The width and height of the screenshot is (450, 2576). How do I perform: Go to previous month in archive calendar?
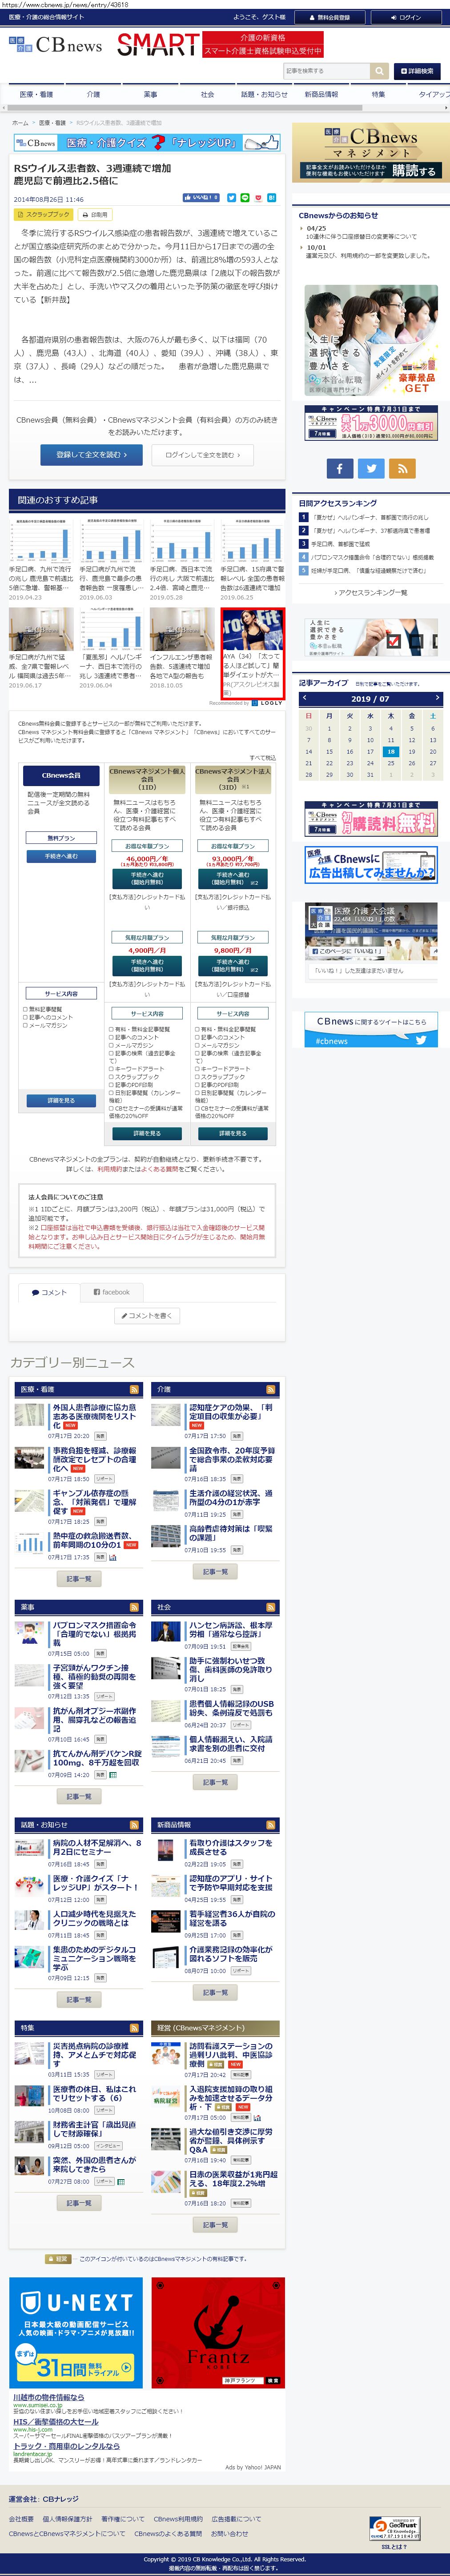pos(305,698)
